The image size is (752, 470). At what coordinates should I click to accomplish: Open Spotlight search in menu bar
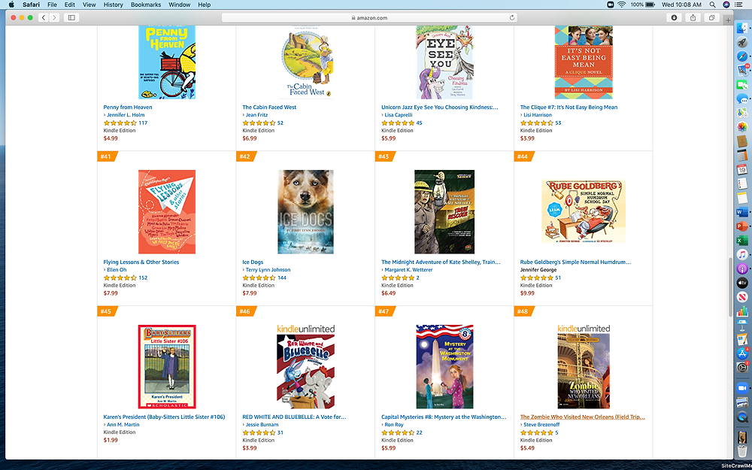click(712, 5)
